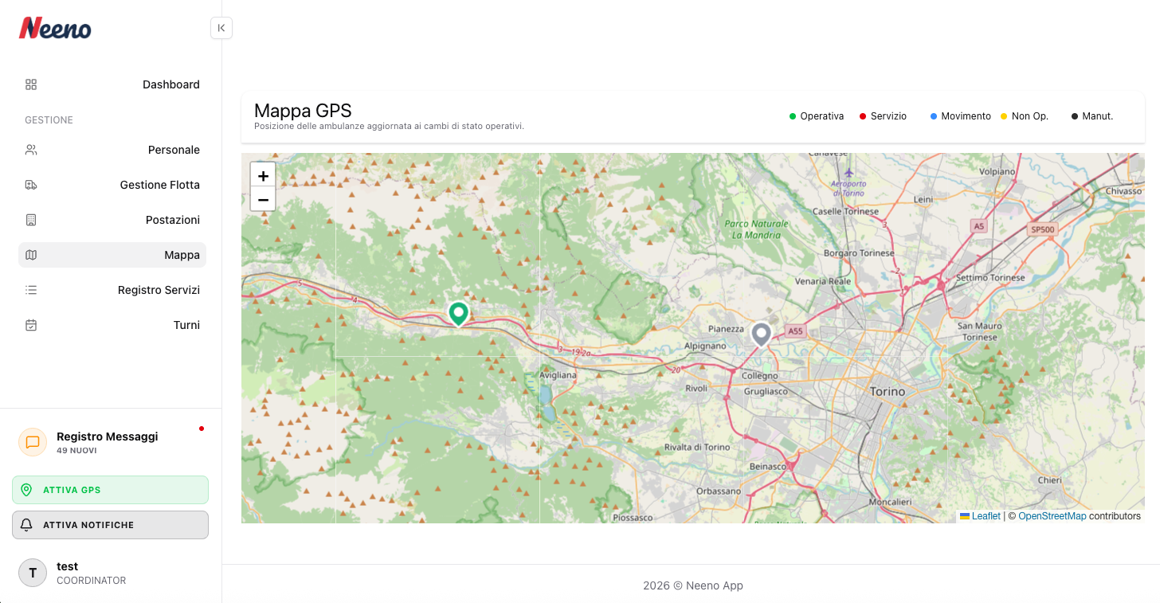Click the Registro Messaggi chat icon
This screenshot has width=1160, height=603.
pyautogui.click(x=33, y=442)
